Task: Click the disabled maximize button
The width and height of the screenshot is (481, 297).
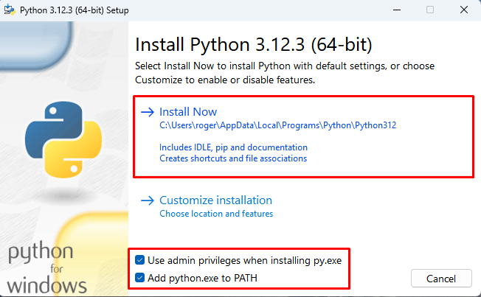Action: pos(430,10)
